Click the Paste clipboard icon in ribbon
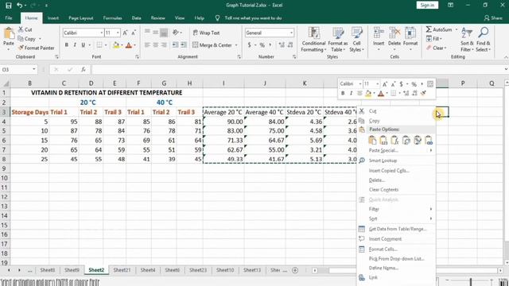The width and height of the screenshot is (509, 286). [x=9, y=33]
